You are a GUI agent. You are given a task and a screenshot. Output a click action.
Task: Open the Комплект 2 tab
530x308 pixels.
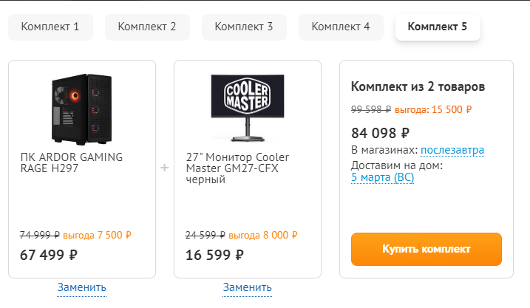147,27
